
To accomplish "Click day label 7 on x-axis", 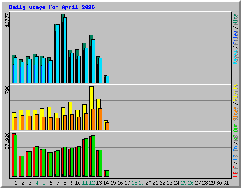I will click(x=58, y=183).
